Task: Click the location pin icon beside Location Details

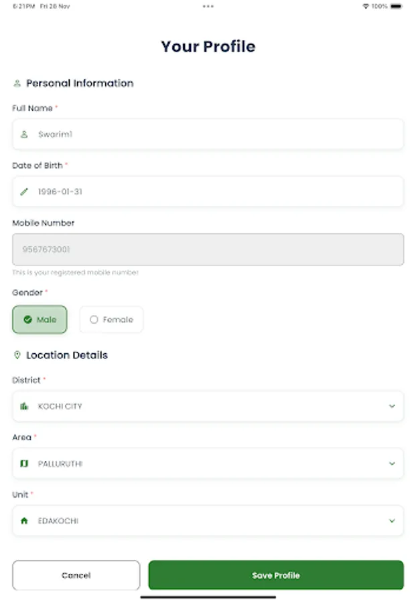Action: coord(17,355)
